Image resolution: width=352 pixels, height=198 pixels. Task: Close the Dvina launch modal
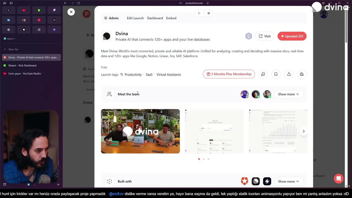pyautogui.click(x=71, y=12)
